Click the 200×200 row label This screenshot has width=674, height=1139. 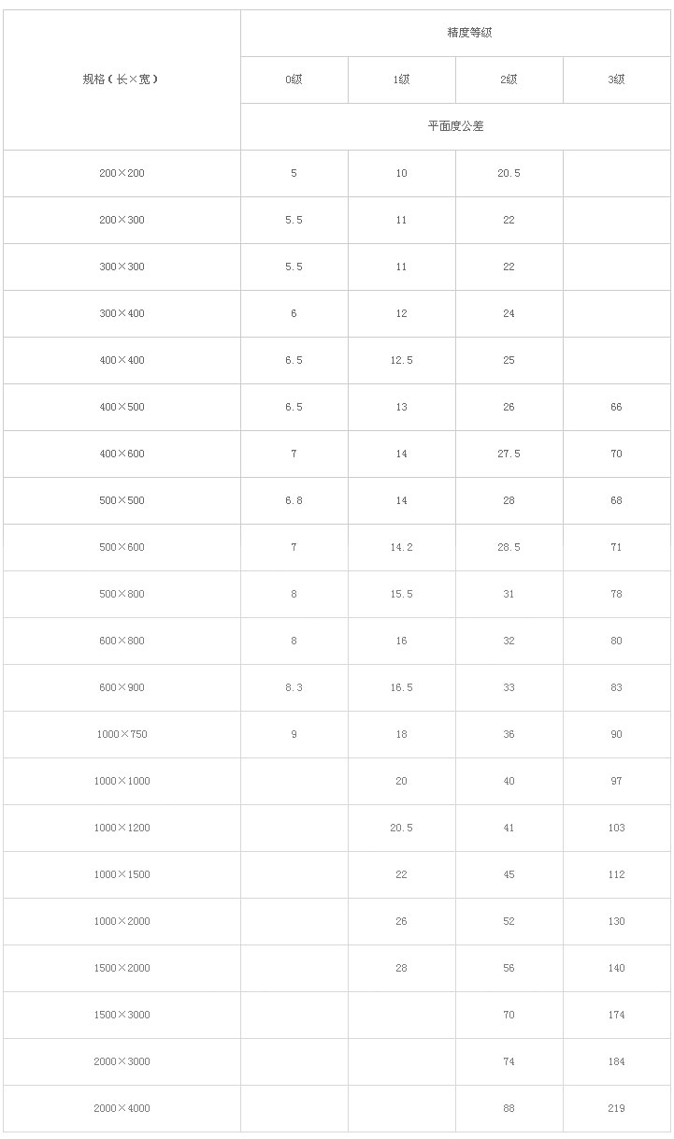122,173
